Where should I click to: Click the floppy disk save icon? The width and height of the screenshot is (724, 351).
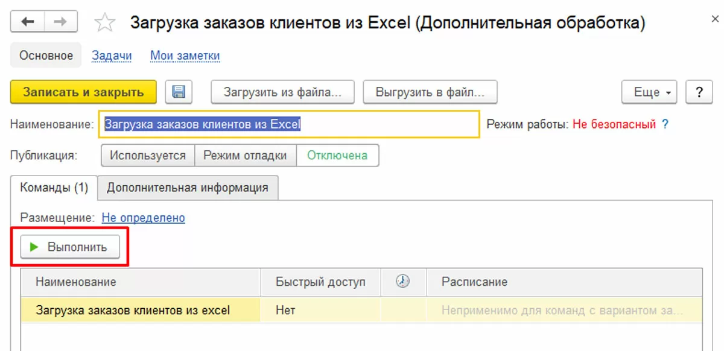179,92
